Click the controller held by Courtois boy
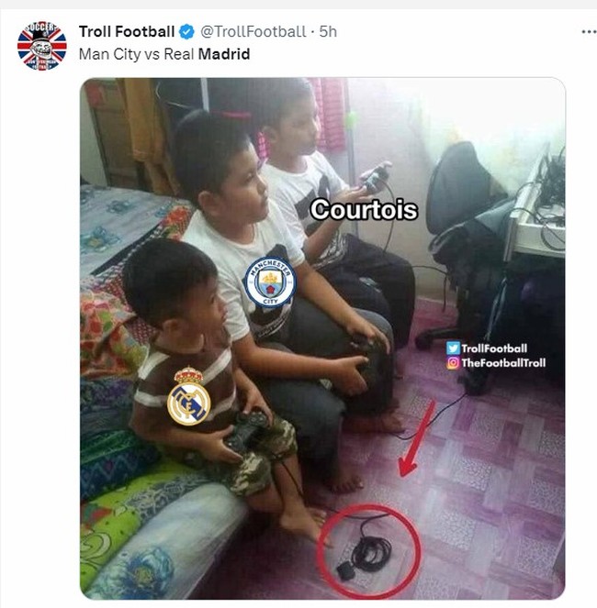 tap(376, 177)
